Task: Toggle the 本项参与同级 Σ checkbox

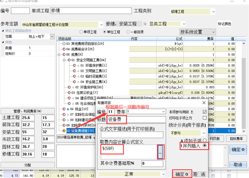Action: 205,112
